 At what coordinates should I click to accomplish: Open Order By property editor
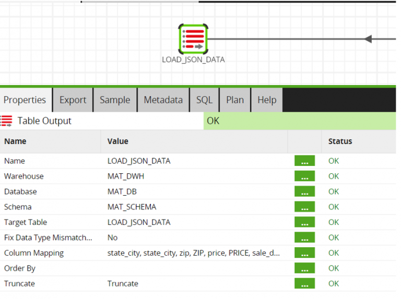point(304,268)
